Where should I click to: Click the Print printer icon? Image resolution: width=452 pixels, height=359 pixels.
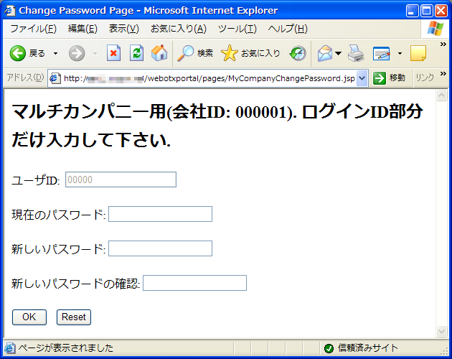[356, 54]
